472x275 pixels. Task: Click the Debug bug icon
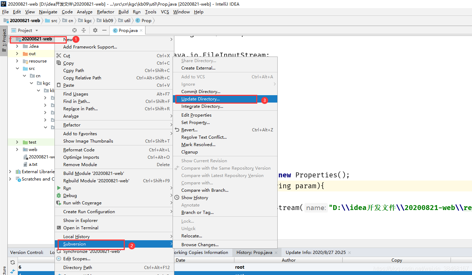coord(59,195)
